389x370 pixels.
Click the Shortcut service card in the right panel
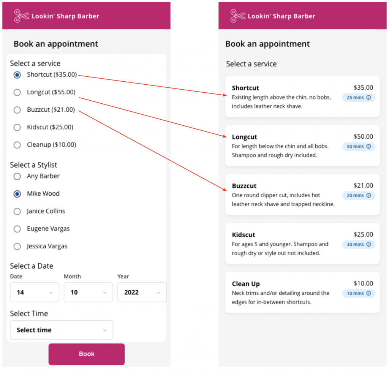[x=302, y=97]
